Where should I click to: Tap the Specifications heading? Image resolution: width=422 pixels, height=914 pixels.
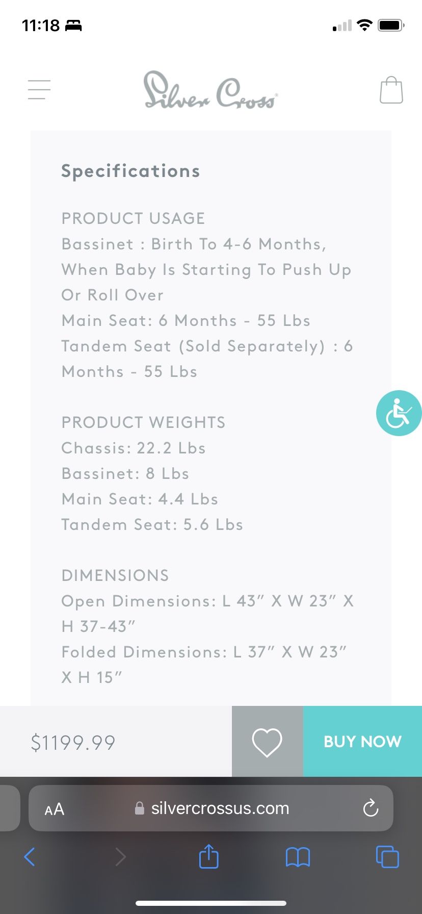130,171
